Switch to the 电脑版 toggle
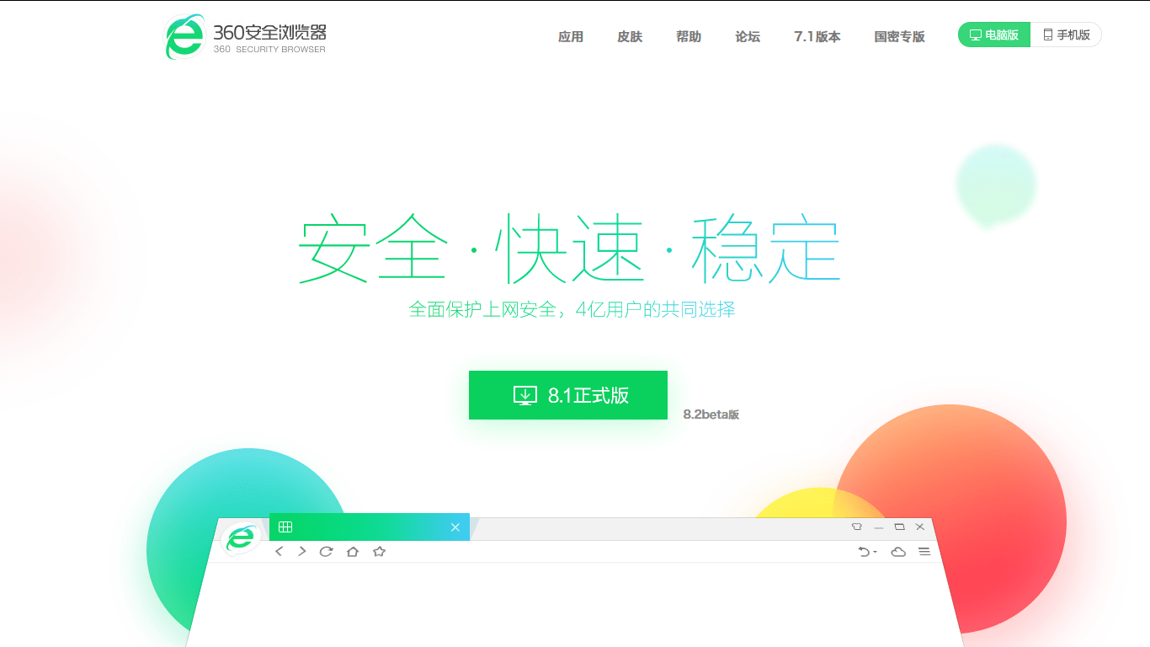Image resolution: width=1150 pixels, height=647 pixels. (994, 35)
